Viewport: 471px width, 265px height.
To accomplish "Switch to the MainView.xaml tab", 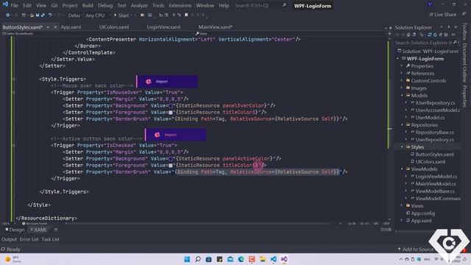I will click(x=216, y=27).
